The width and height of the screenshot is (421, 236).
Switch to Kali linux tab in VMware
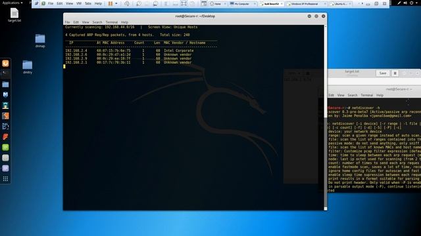(x=271, y=4)
